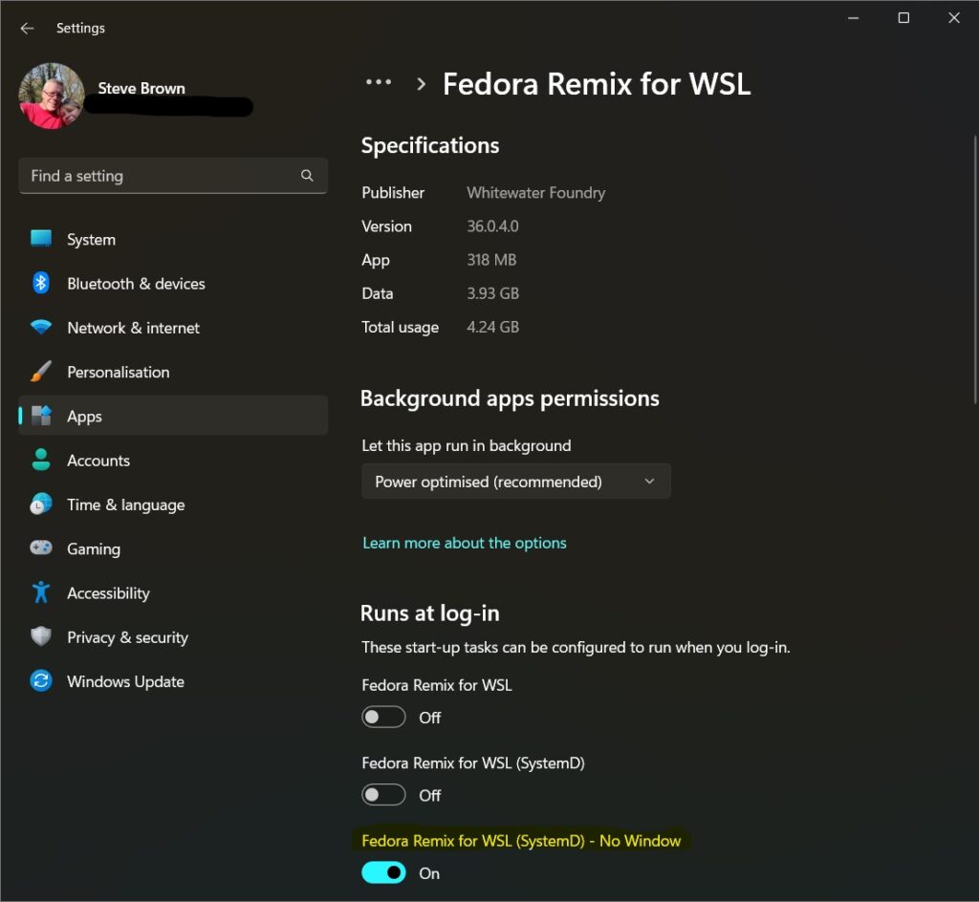Click the Find a setting search box
Viewport: 979px width, 902px height.
coord(172,176)
